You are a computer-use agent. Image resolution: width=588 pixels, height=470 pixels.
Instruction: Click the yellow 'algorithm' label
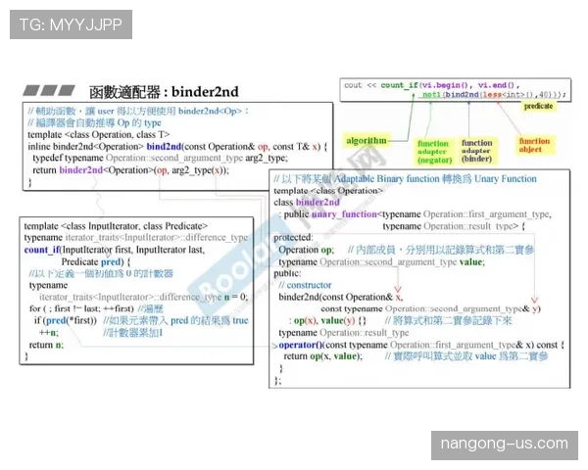[367, 141]
